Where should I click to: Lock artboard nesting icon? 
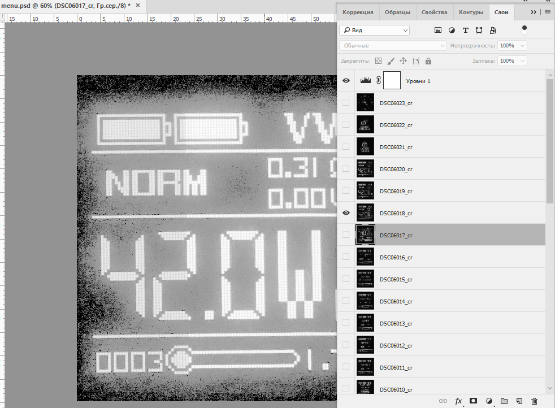[416, 61]
